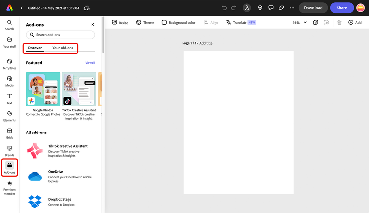Open the Grids panel
The image size is (369, 213).
(x=9, y=133)
